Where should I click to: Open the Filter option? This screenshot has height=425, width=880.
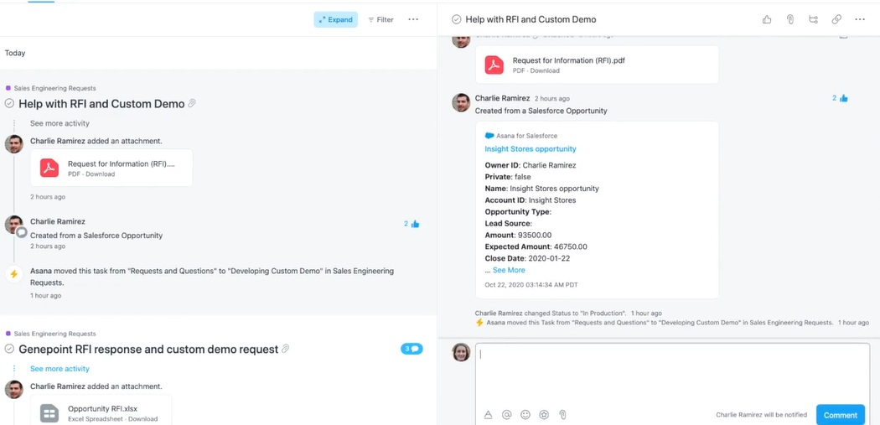point(380,19)
